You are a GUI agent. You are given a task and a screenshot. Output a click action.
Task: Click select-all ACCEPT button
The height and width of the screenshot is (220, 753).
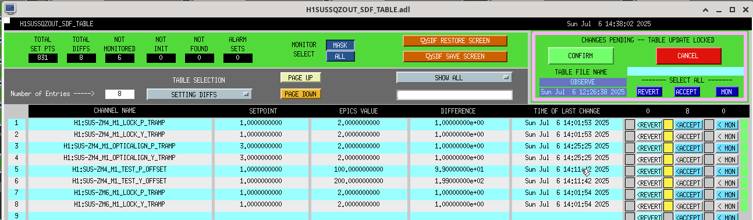(x=687, y=91)
